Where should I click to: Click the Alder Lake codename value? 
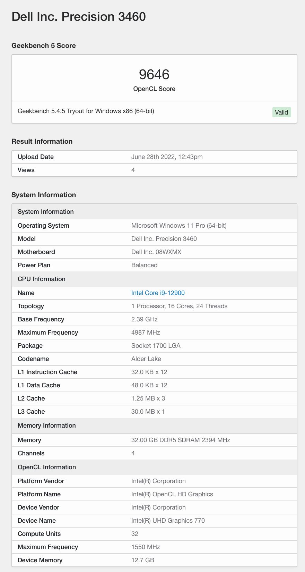pos(146,359)
